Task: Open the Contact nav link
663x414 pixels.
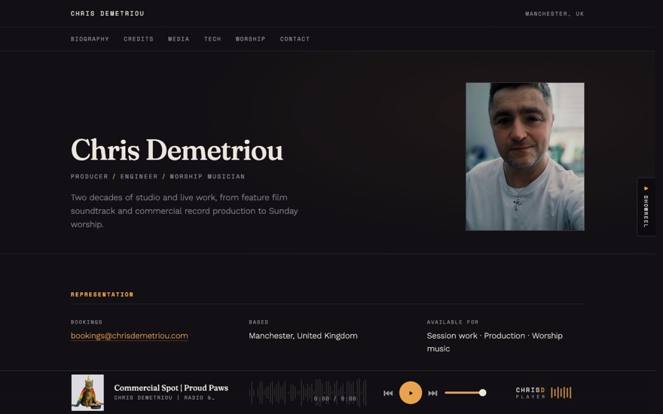Action: pos(295,39)
